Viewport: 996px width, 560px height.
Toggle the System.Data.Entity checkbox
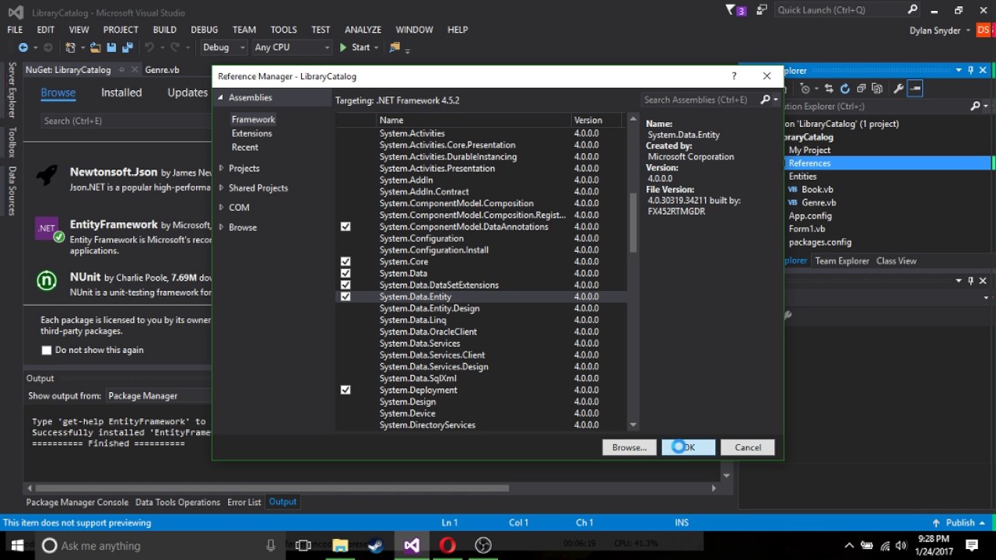(x=345, y=296)
